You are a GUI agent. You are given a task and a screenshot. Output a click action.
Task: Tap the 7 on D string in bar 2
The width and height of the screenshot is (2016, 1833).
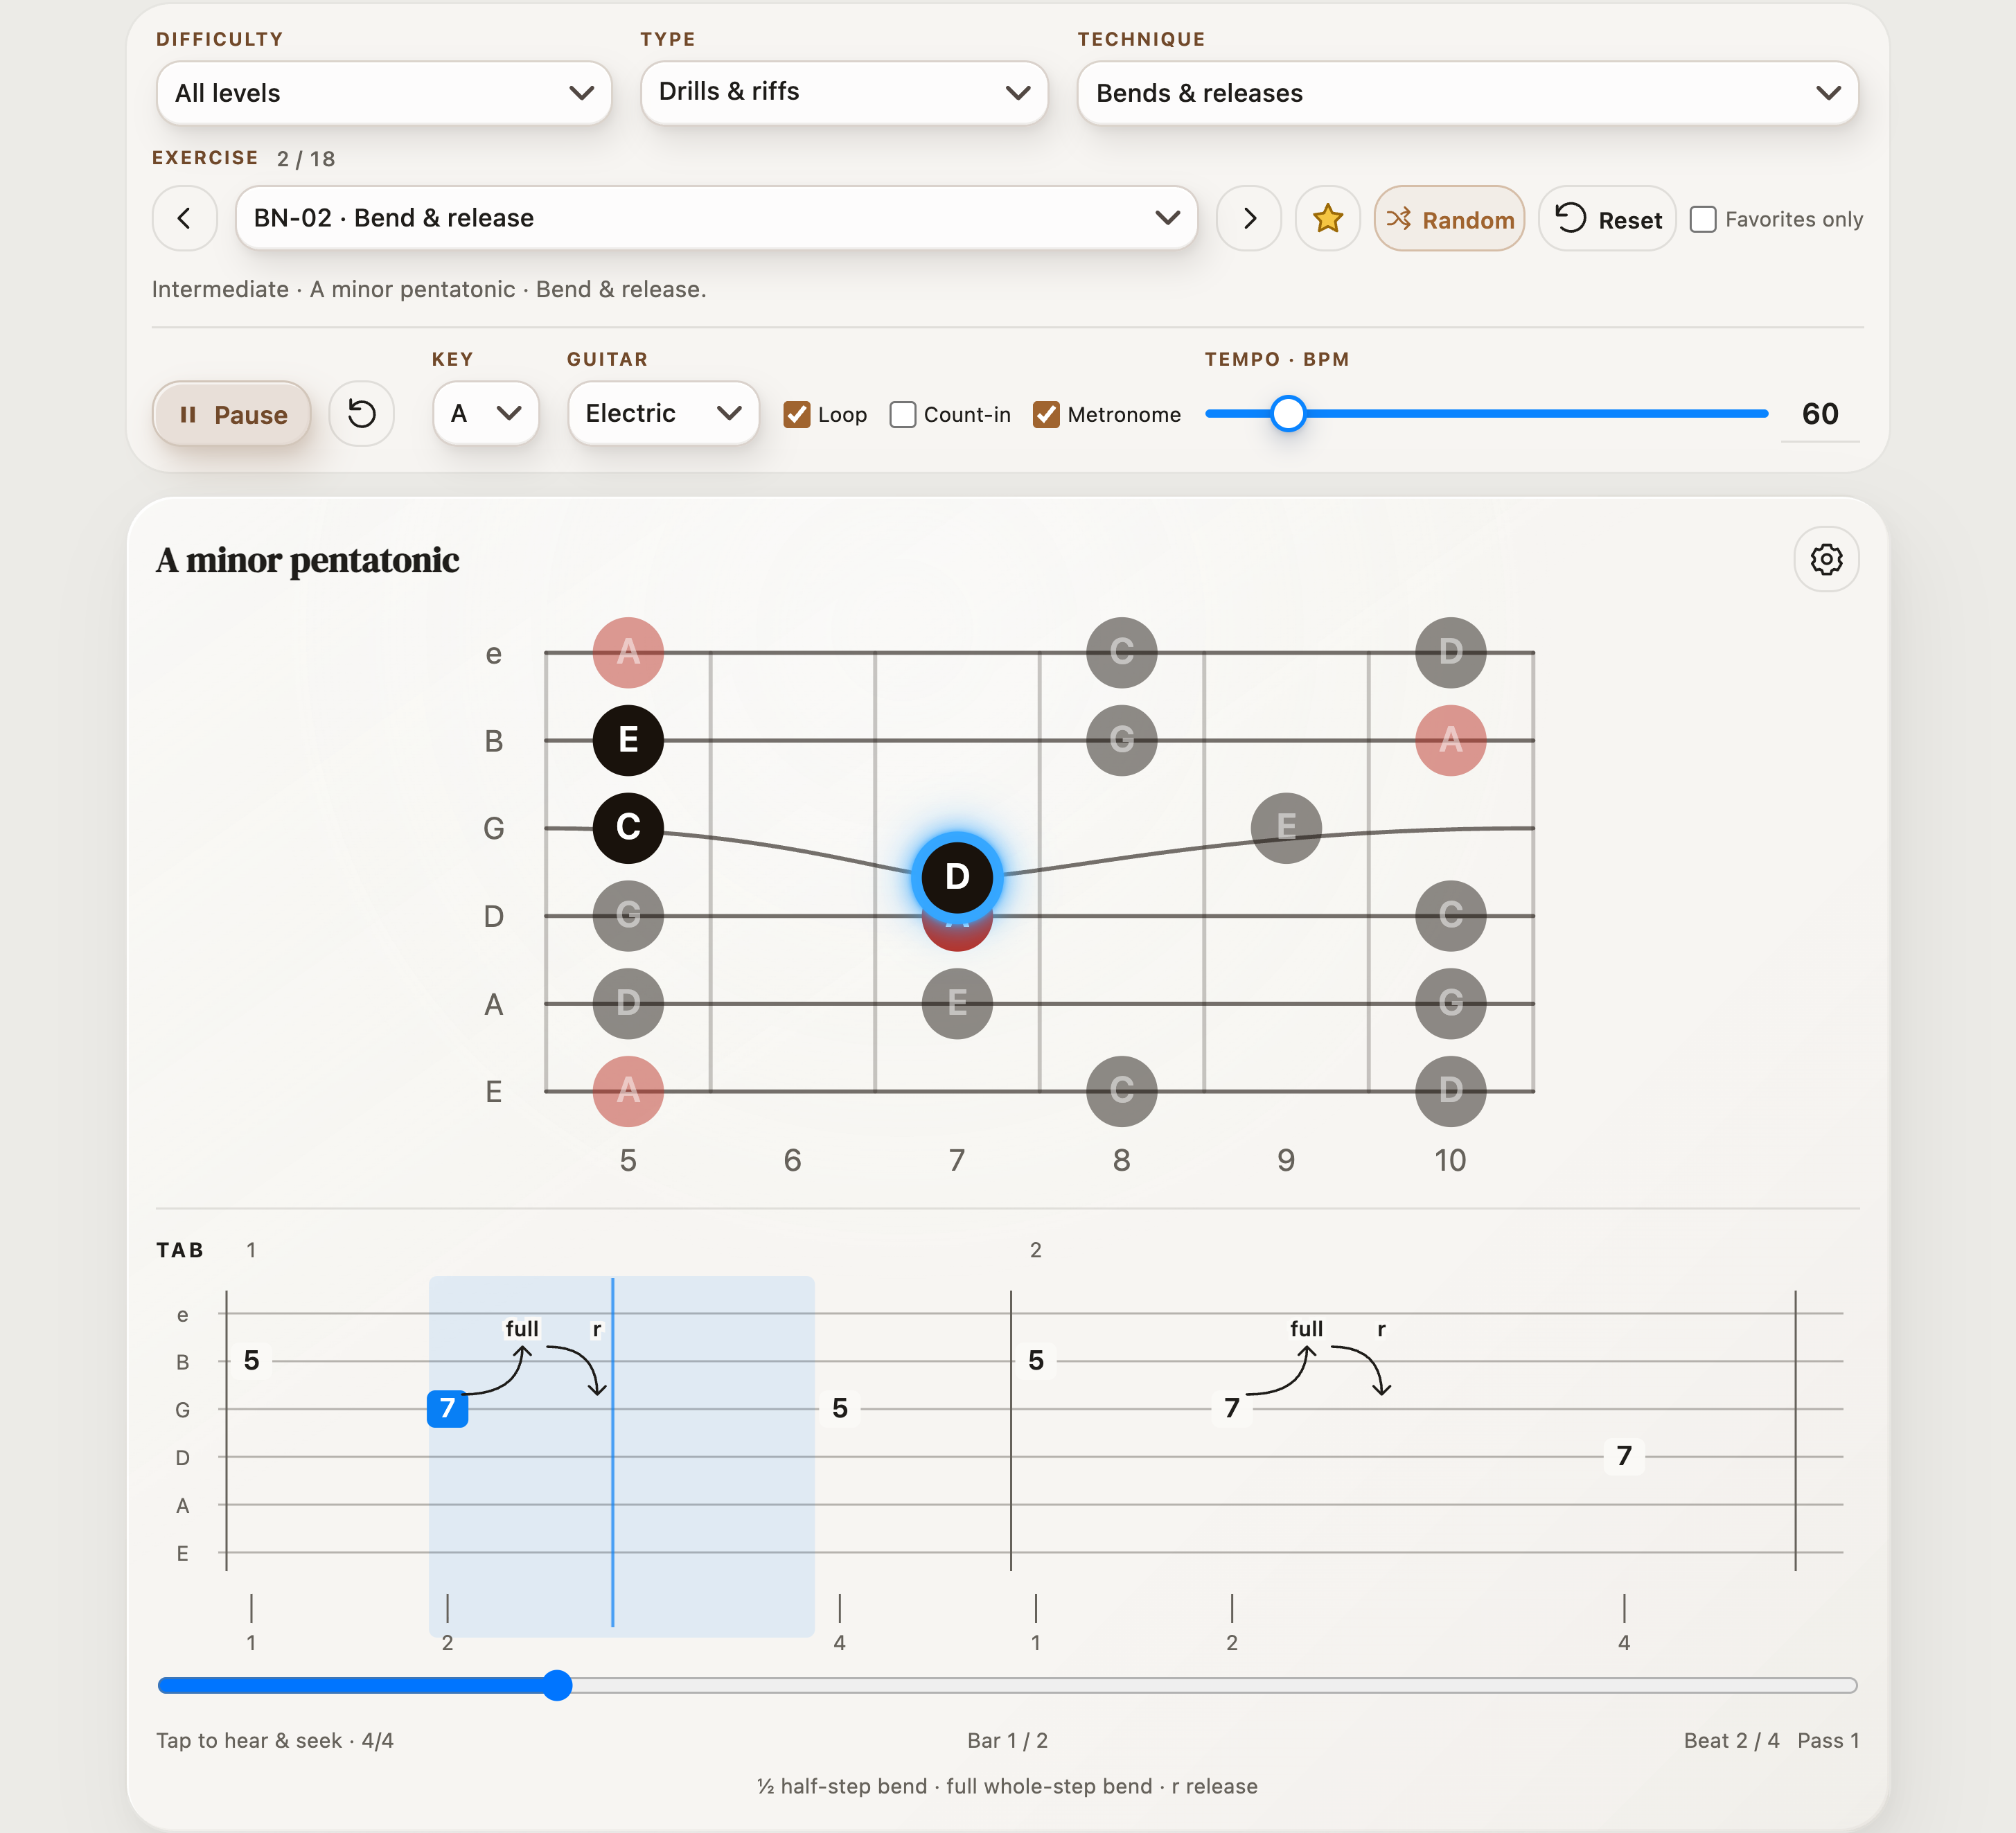1624,1456
